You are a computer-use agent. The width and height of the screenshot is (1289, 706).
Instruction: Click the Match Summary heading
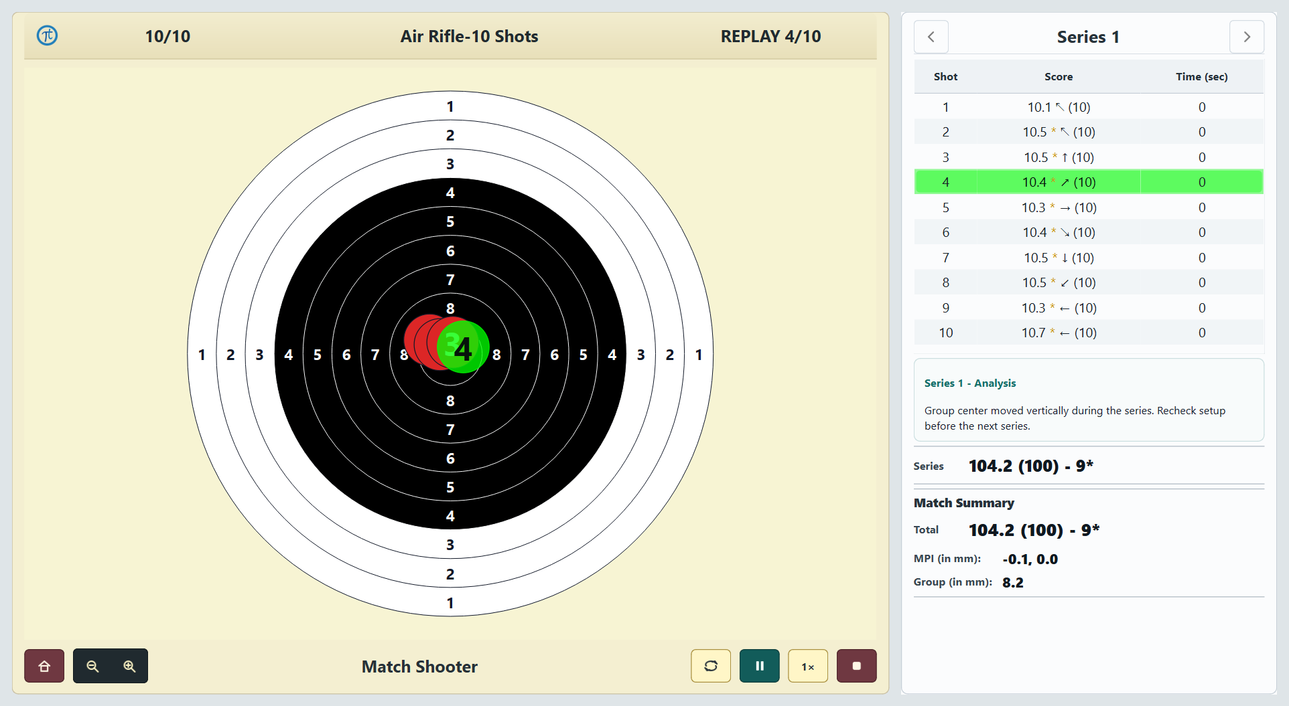pos(963,503)
